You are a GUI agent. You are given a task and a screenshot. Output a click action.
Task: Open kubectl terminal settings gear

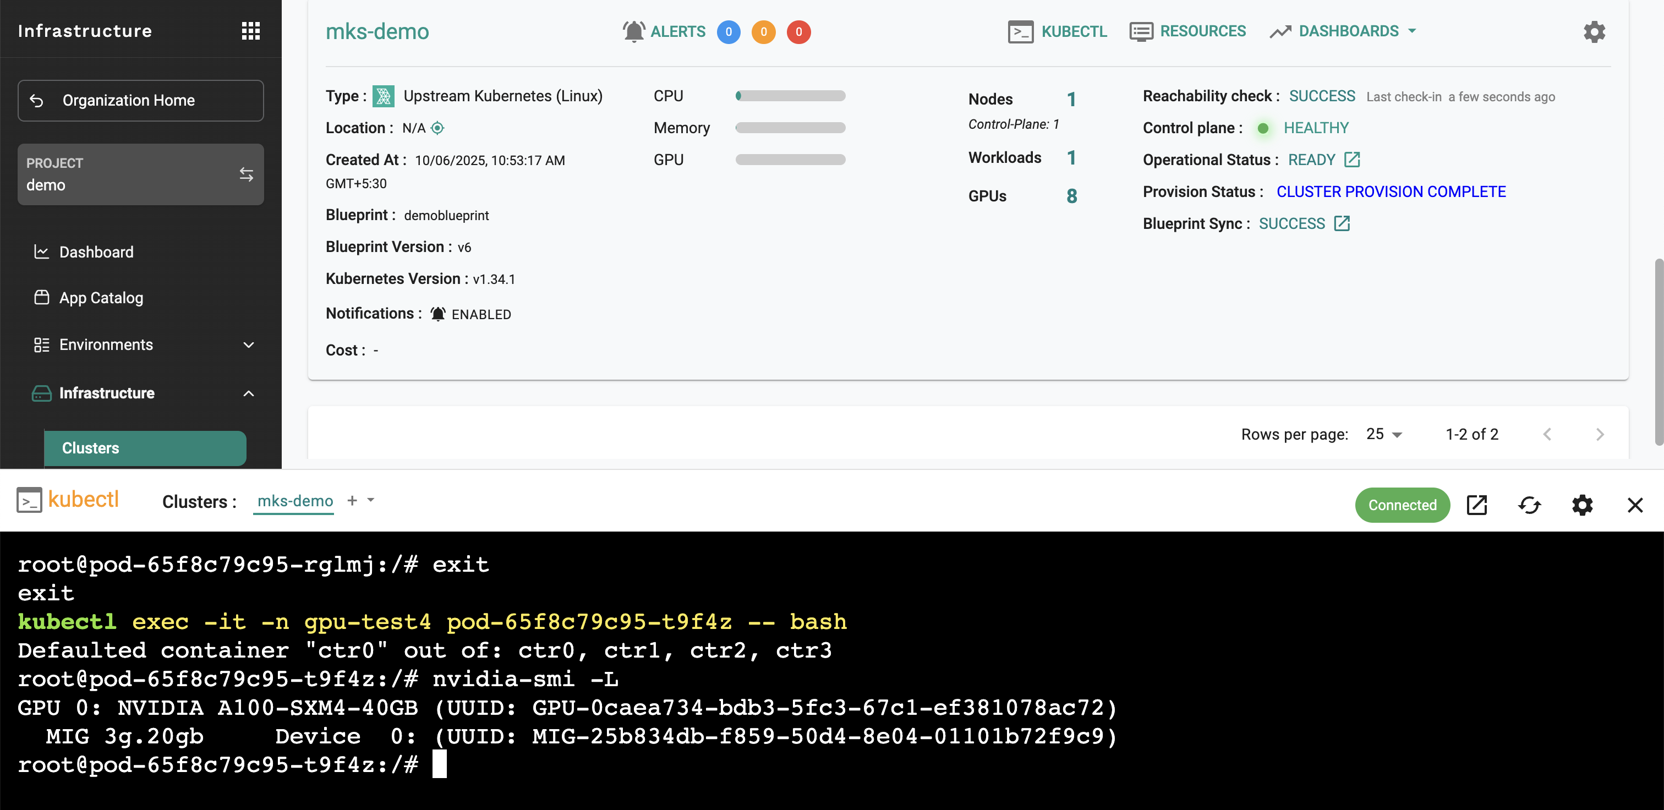[1582, 505]
